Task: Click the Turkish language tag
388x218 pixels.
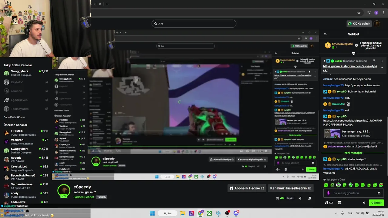Action: (x=101, y=197)
